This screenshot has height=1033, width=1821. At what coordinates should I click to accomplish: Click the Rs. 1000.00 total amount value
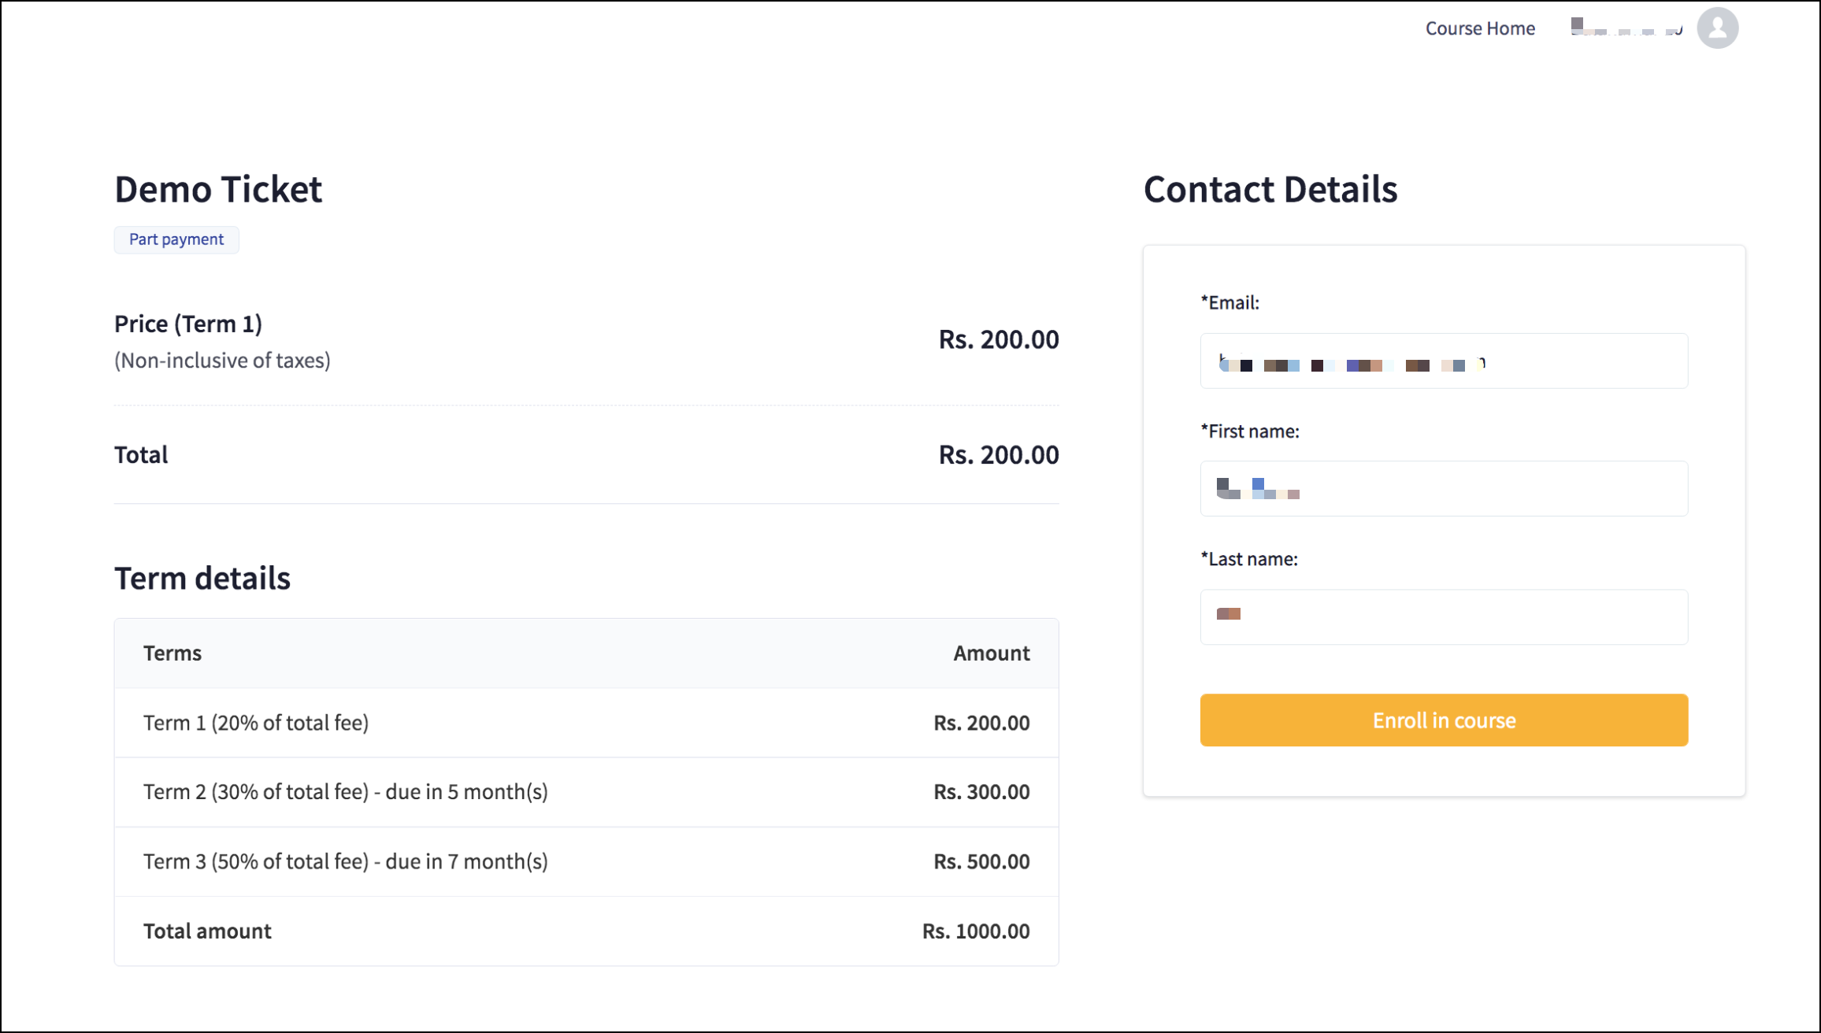975,931
